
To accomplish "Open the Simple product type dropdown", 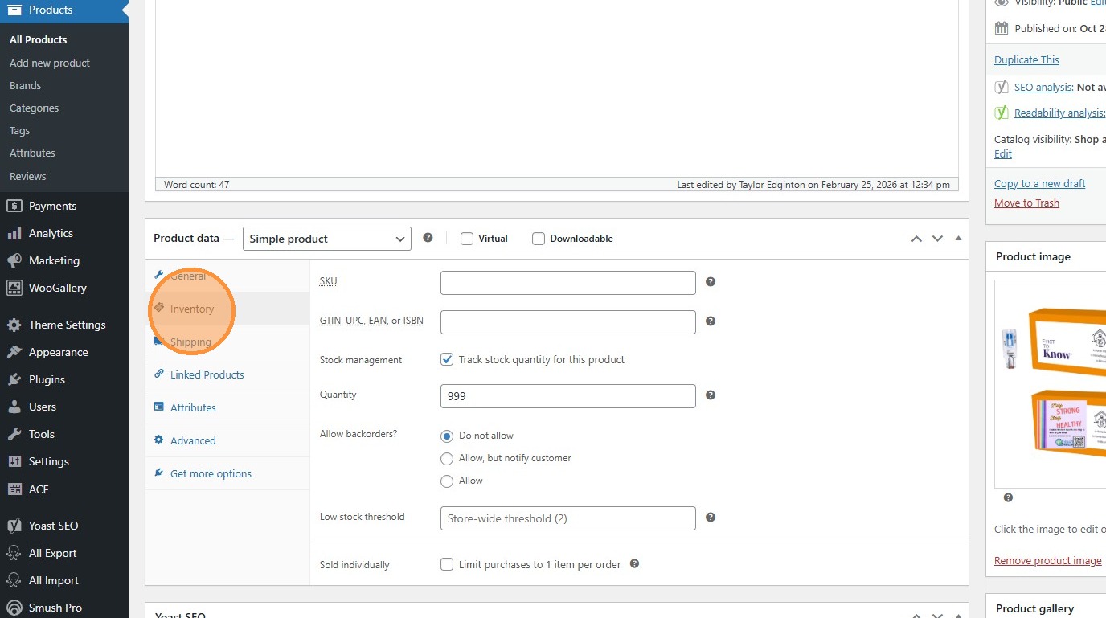I will pyautogui.click(x=326, y=239).
